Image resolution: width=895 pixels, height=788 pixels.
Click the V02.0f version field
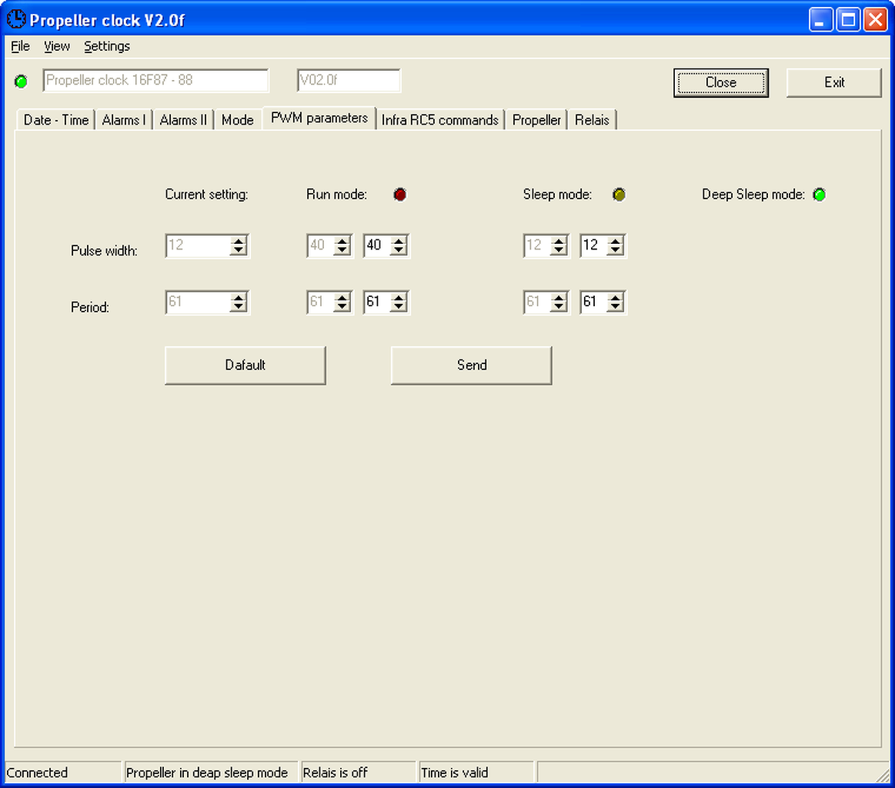(x=349, y=81)
